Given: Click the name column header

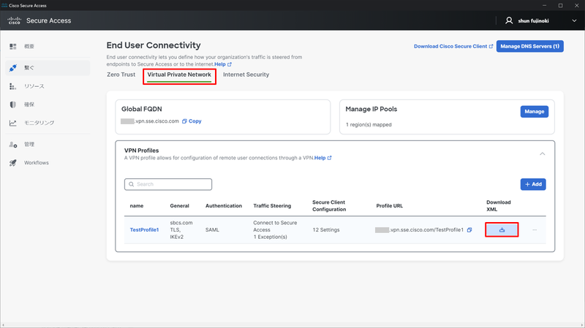Looking at the screenshot, I should (x=137, y=206).
